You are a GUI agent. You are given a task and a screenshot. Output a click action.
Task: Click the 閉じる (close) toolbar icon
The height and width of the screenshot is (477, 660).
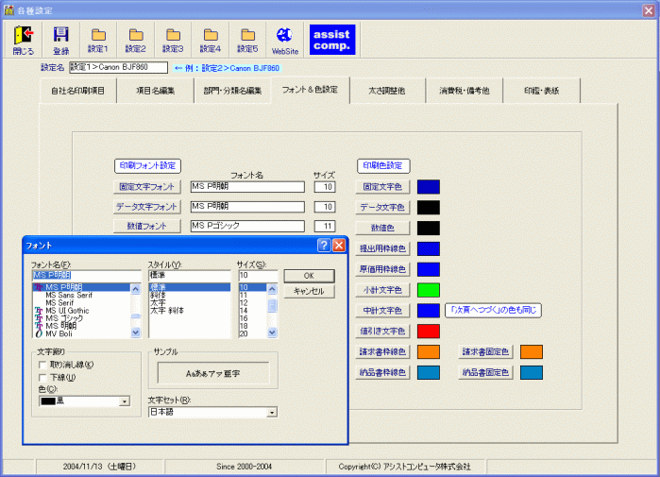coord(24,39)
